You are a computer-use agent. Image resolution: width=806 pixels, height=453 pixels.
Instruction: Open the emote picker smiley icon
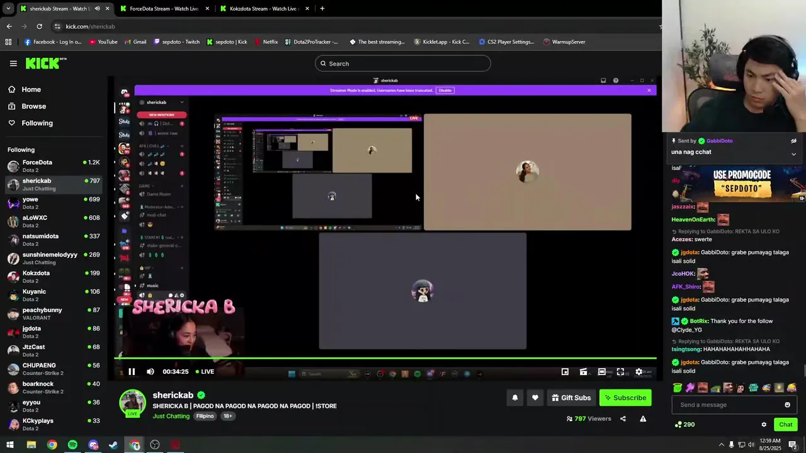(x=787, y=405)
